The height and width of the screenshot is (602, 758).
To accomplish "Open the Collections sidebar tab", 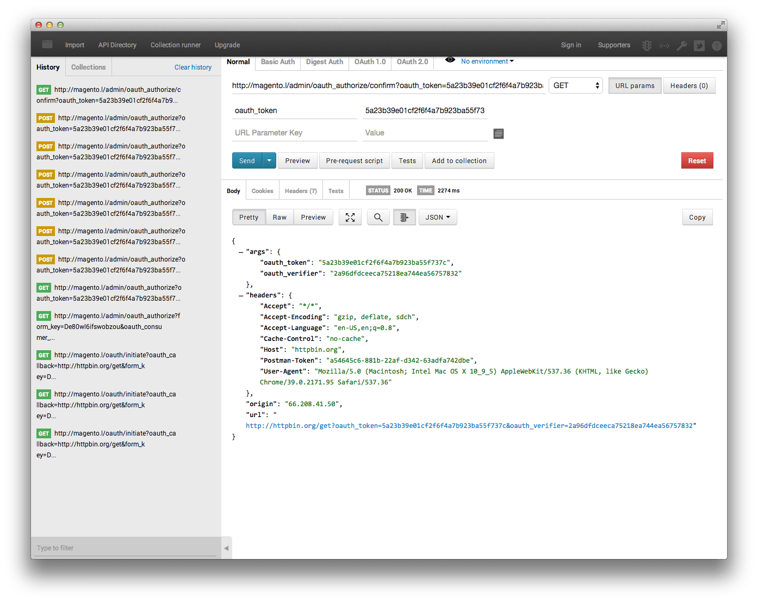I will (88, 66).
